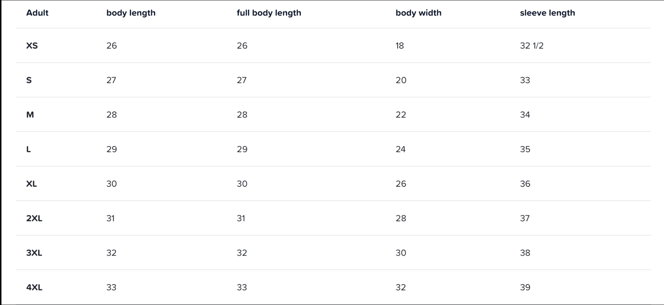Select the XS size row label
664x305 pixels.
pos(32,46)
